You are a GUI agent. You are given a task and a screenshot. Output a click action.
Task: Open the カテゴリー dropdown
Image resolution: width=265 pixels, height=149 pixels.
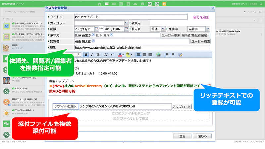point(126,23)
